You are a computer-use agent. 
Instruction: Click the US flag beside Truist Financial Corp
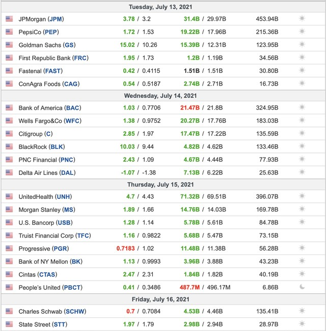(9, 236)
